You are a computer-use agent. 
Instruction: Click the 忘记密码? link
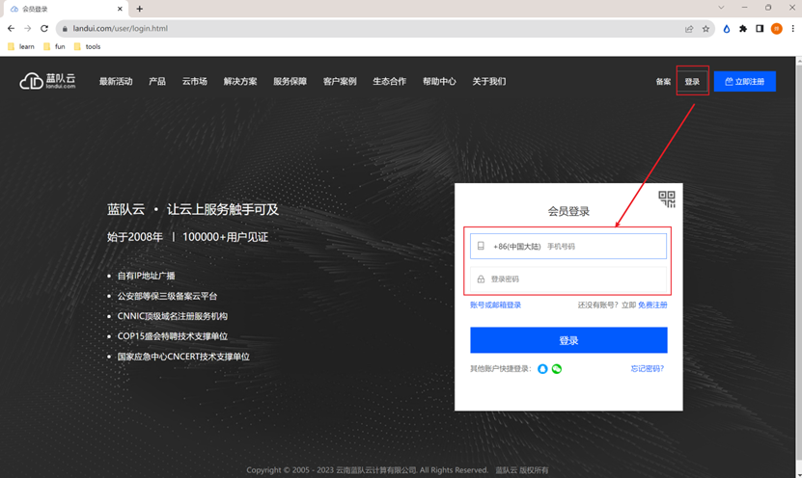point(647,369)
